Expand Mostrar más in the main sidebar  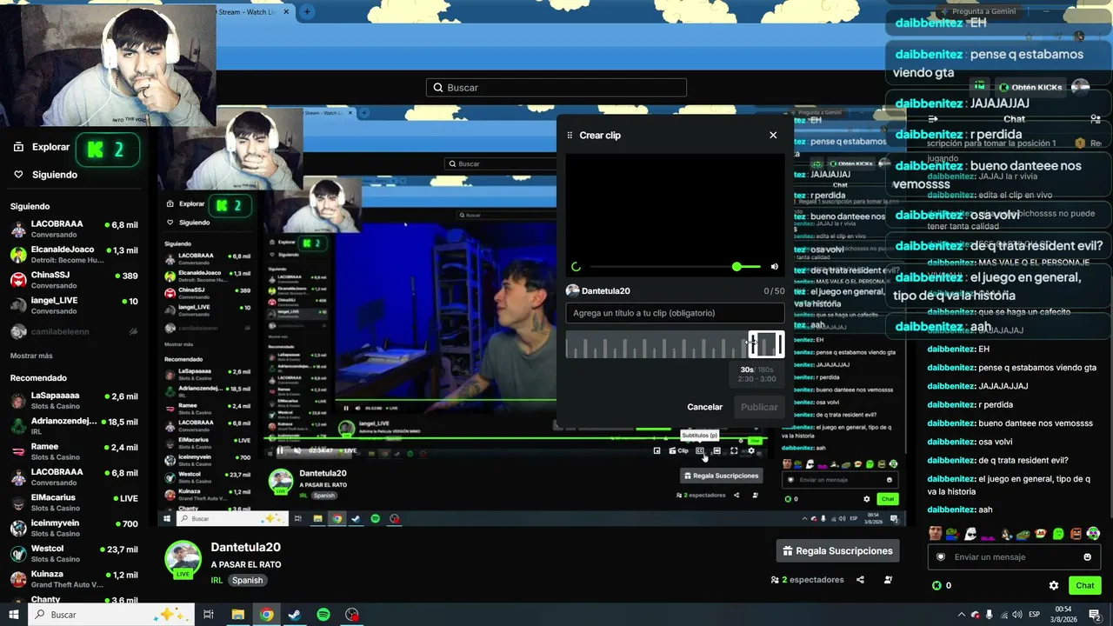(31, 356)
